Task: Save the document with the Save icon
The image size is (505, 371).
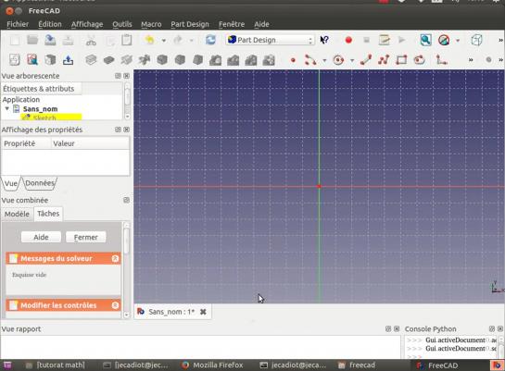Action: point(50,40)
